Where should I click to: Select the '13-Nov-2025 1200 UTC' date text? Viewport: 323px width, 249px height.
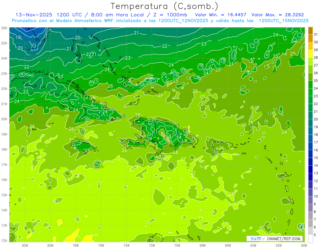coord(49,15)
